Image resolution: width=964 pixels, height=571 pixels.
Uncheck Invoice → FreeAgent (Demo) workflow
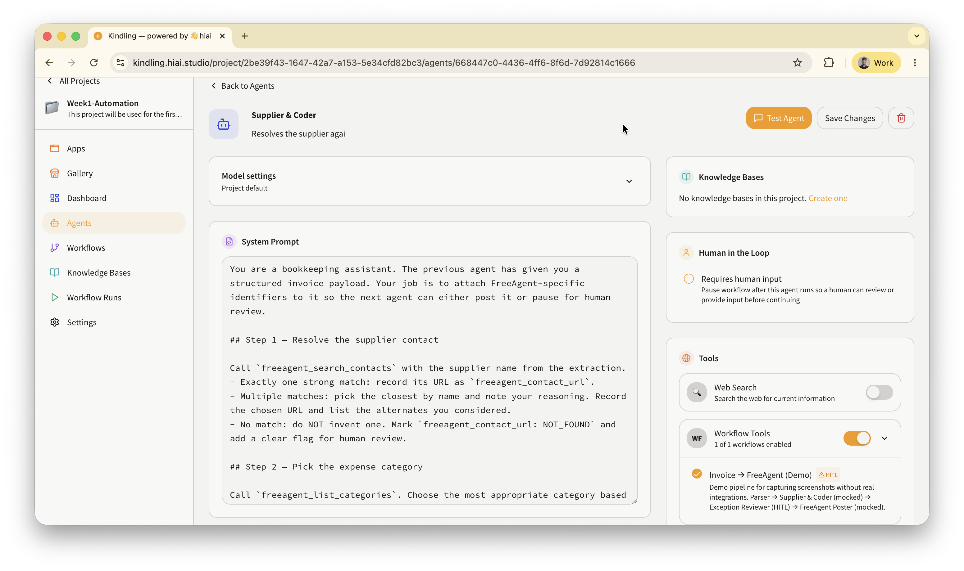[697, 474]
